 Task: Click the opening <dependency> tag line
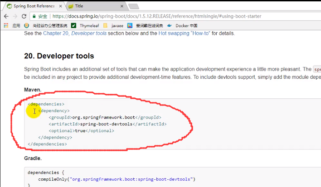pyautogui.click(x=54, y=111)
